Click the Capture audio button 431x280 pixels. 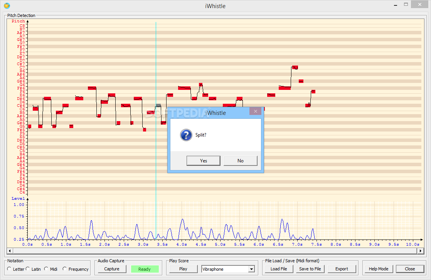tap(112, 269)
